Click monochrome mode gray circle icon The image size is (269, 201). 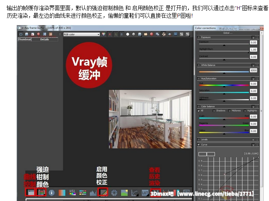(x=134, y=34)
